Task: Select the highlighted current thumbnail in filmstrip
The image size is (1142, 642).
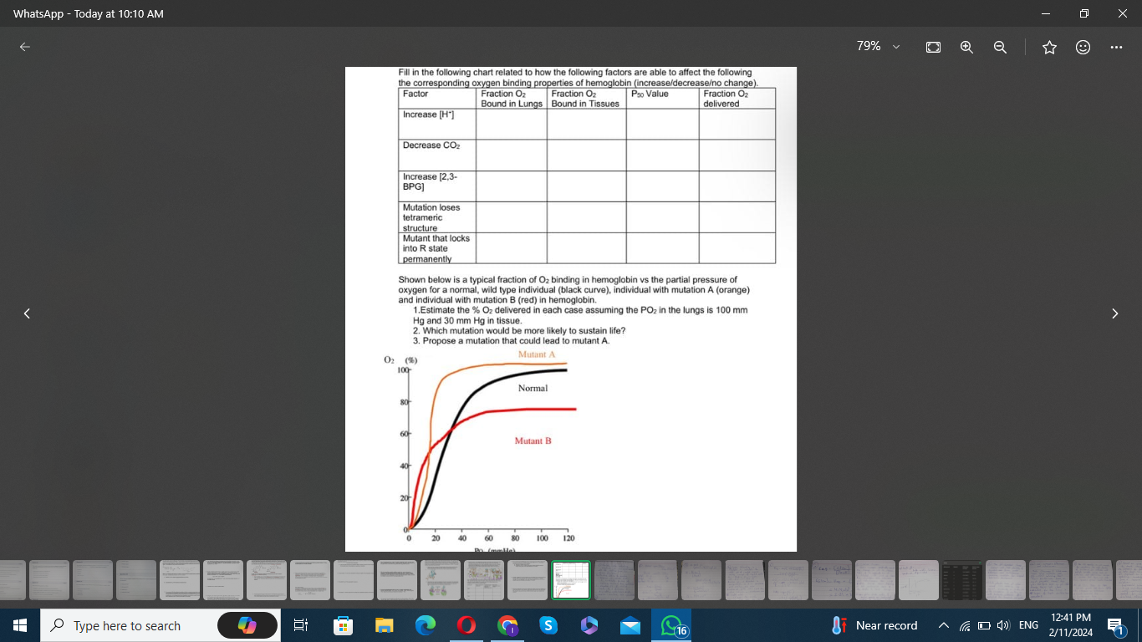Action: [570, 580]
